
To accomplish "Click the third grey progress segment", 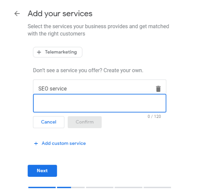I will click(100, 187).
